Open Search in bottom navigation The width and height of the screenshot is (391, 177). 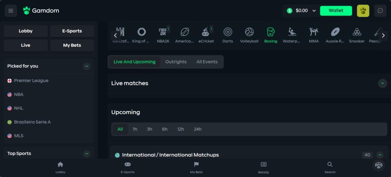tap(330, 167)
